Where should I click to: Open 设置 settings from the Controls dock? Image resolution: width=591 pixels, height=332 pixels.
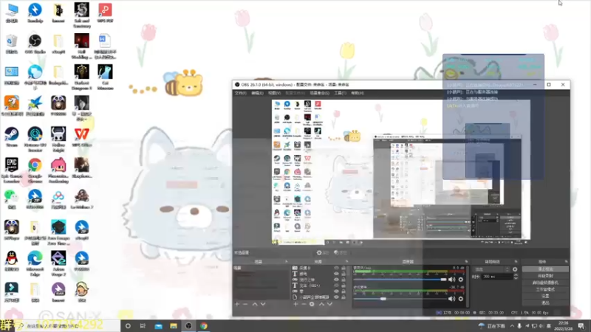545,297
